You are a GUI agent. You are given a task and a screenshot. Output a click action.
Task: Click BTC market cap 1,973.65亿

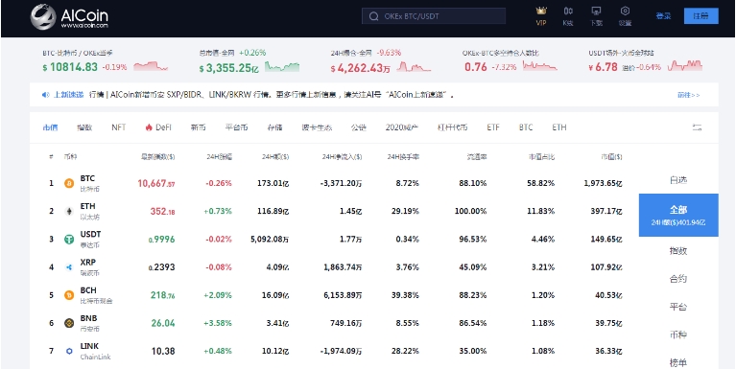pyautogui.click(x=604, y=183)
